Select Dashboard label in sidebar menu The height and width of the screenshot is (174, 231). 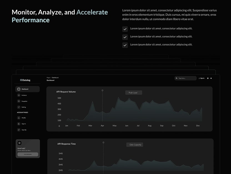pyautogui.click(x=25, y=89)
